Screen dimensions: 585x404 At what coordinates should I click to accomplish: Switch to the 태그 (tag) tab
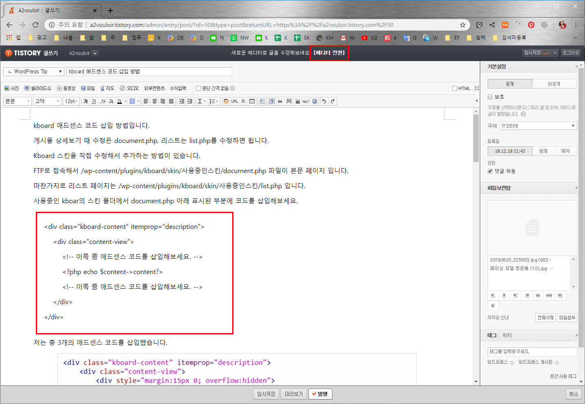pyautogui.click(x=492, y=336)
